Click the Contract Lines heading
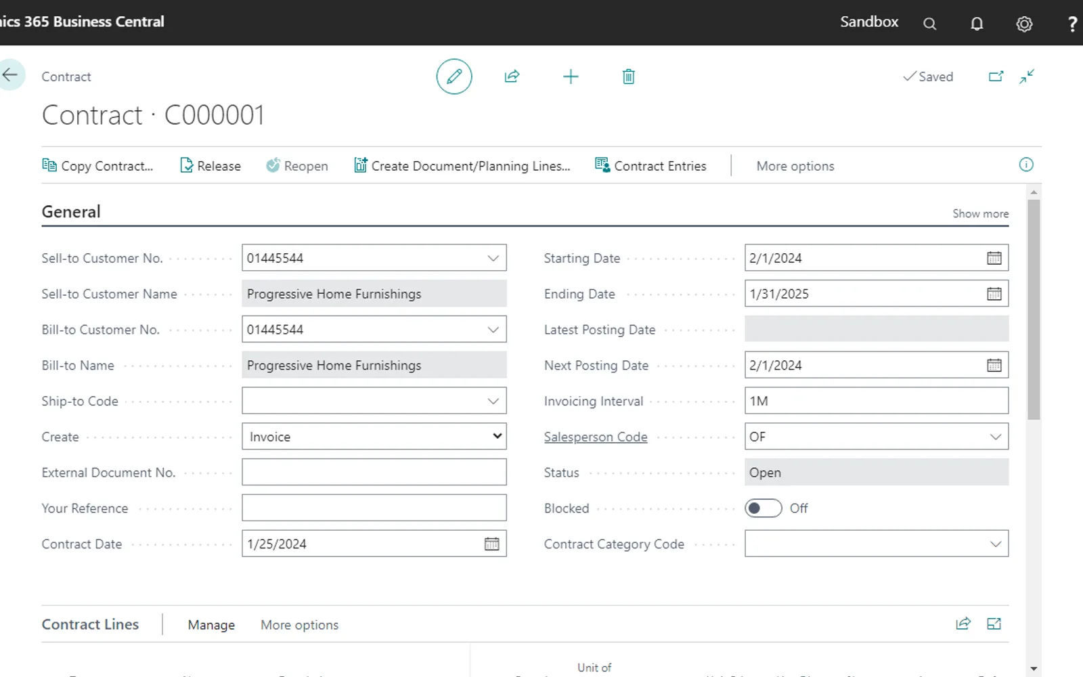This screenshot has height=677, width=1083. click(90, 624)
